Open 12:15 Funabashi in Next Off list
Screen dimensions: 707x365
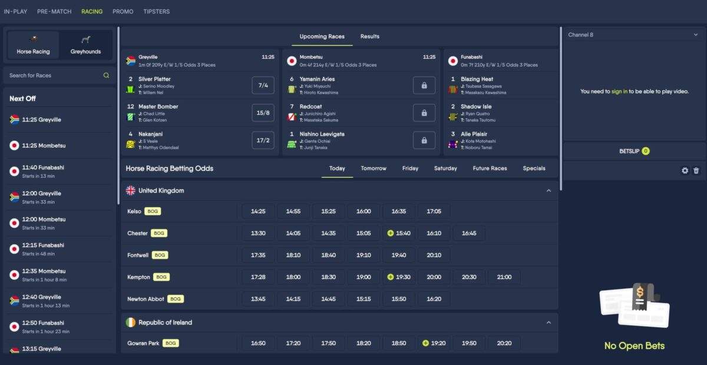(60, 249)
